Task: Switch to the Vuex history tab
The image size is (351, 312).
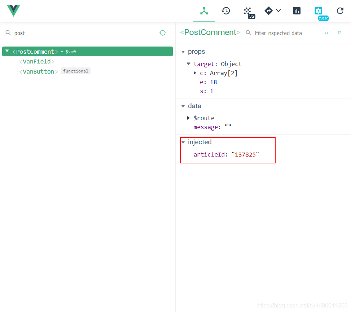Action: (x=226, y=11)
